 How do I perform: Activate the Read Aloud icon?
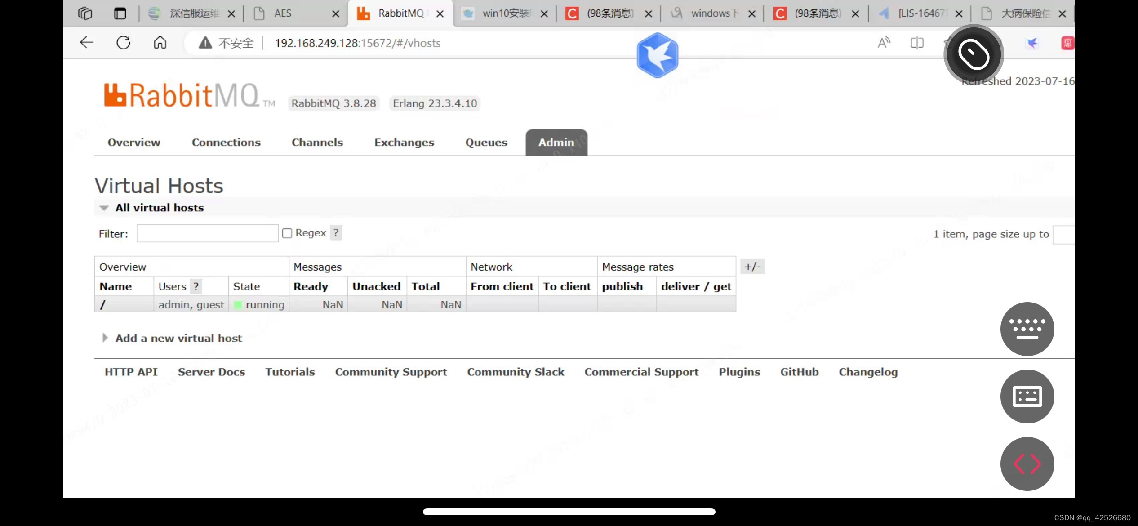884,42
